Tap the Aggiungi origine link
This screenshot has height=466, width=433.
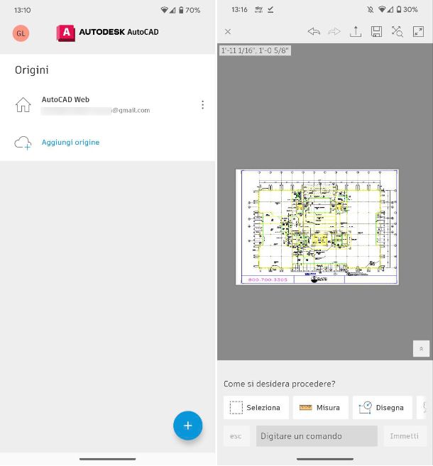(x=70, y=143)
